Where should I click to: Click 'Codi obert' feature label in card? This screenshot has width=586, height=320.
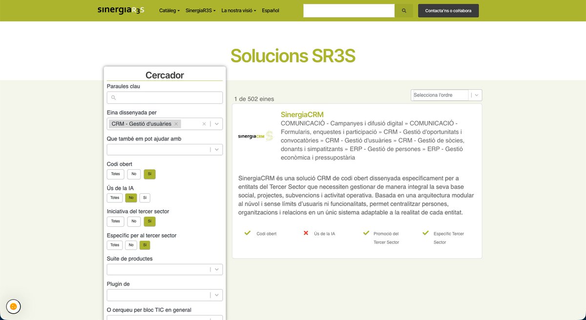[x=267, y=234]
